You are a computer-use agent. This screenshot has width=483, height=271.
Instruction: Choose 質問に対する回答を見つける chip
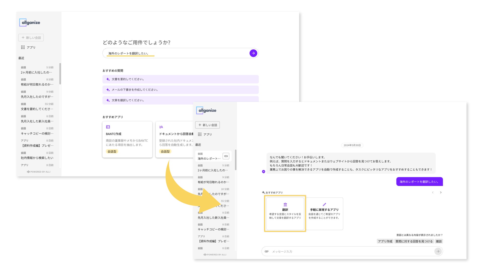[414, 241]
